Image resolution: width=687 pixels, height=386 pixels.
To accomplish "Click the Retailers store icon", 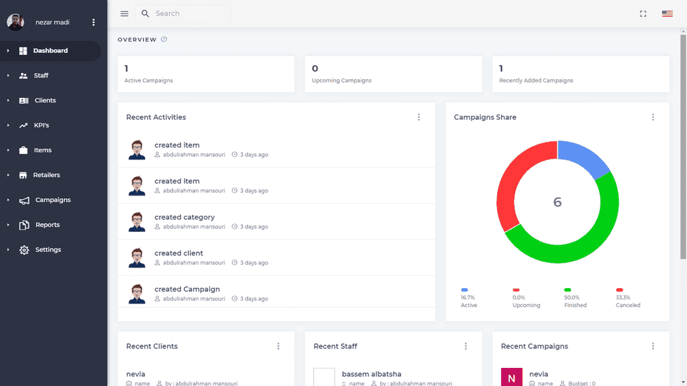I will [x=23, y=175].
